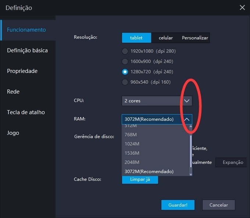Click Guardar! to save settings
250x218 pixels.
(178, 205)
